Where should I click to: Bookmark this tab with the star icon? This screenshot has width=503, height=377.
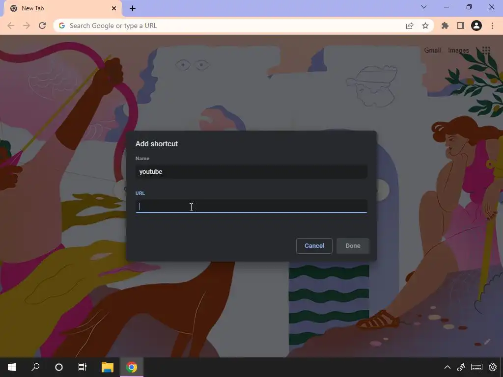(x=425, y=26)
